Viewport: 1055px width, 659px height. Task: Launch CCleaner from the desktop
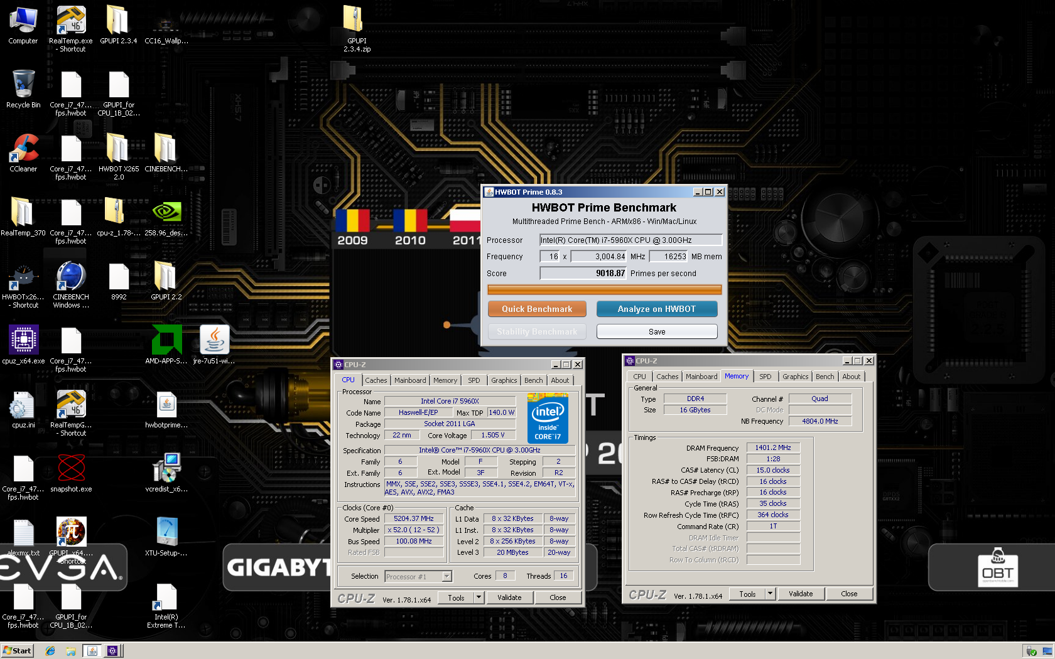click(23, 153)
